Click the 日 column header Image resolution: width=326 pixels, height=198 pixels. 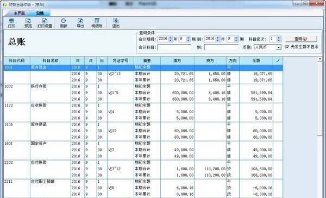click(x=102, y=60)
